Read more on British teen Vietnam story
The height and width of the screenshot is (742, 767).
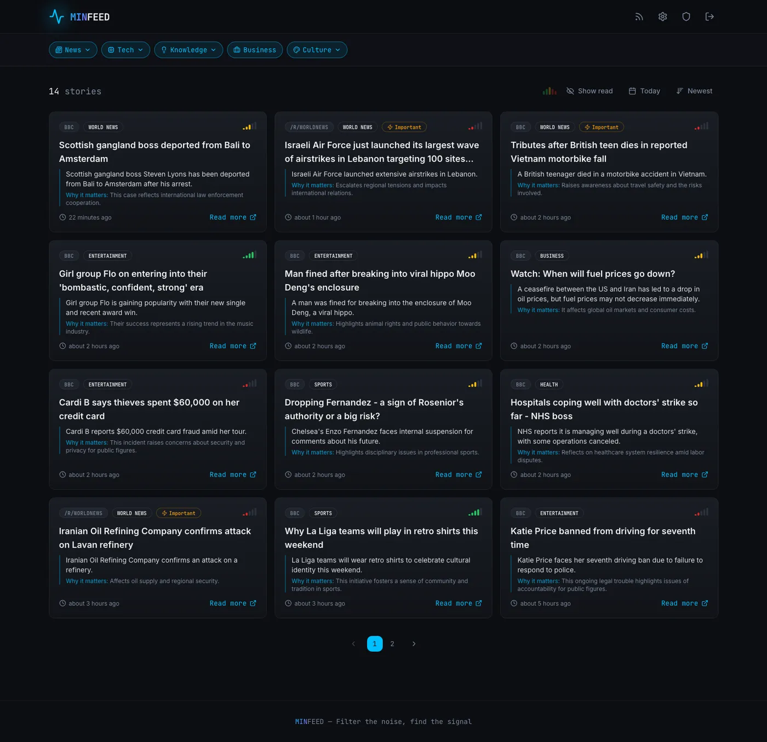coord(685,217)
